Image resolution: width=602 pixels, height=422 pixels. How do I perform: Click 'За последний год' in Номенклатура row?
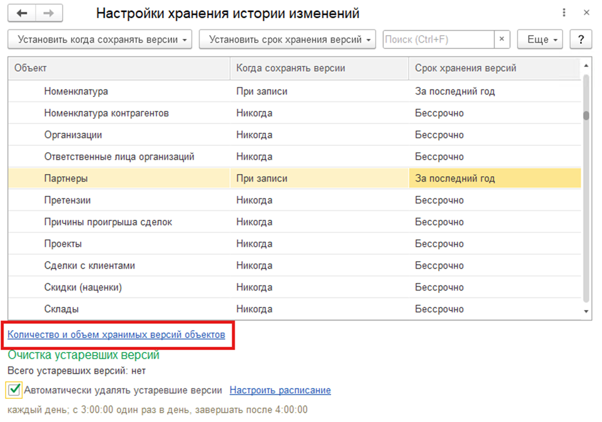tap(494, 91)
